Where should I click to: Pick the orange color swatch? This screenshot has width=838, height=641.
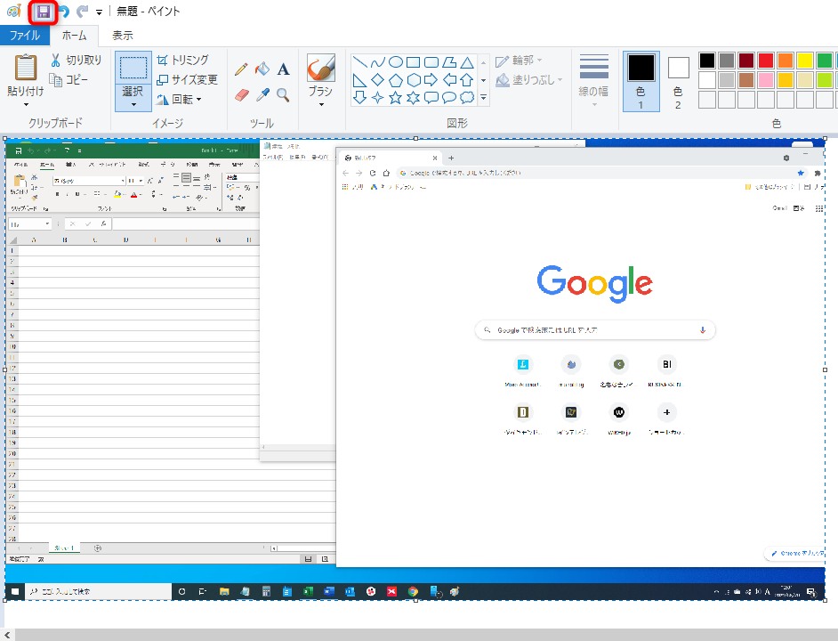[786, 61]
